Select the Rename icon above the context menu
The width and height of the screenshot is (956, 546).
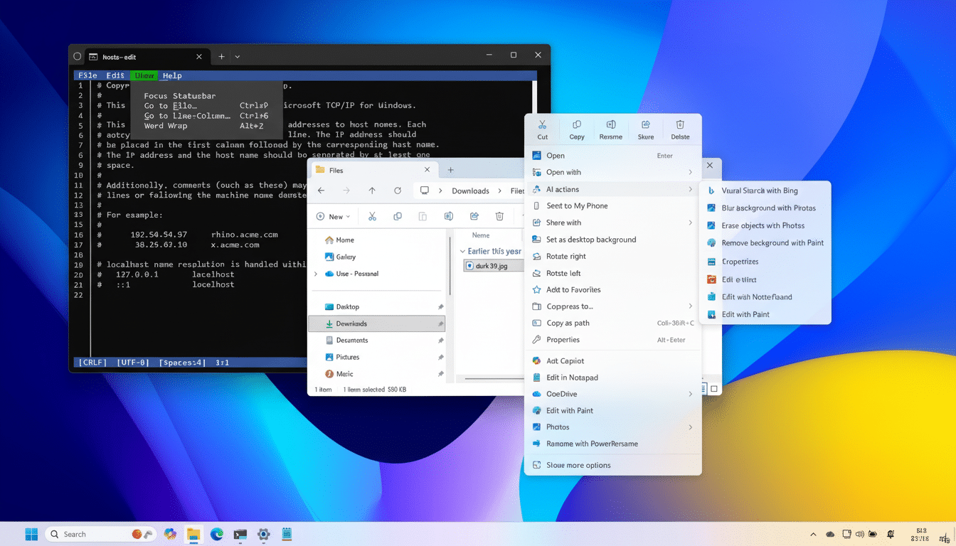611,129
